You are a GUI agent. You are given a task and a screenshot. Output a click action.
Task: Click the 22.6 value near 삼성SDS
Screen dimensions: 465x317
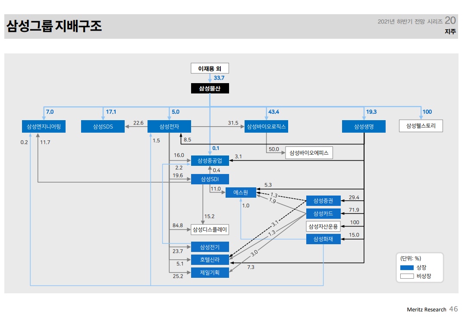(138, 123)
